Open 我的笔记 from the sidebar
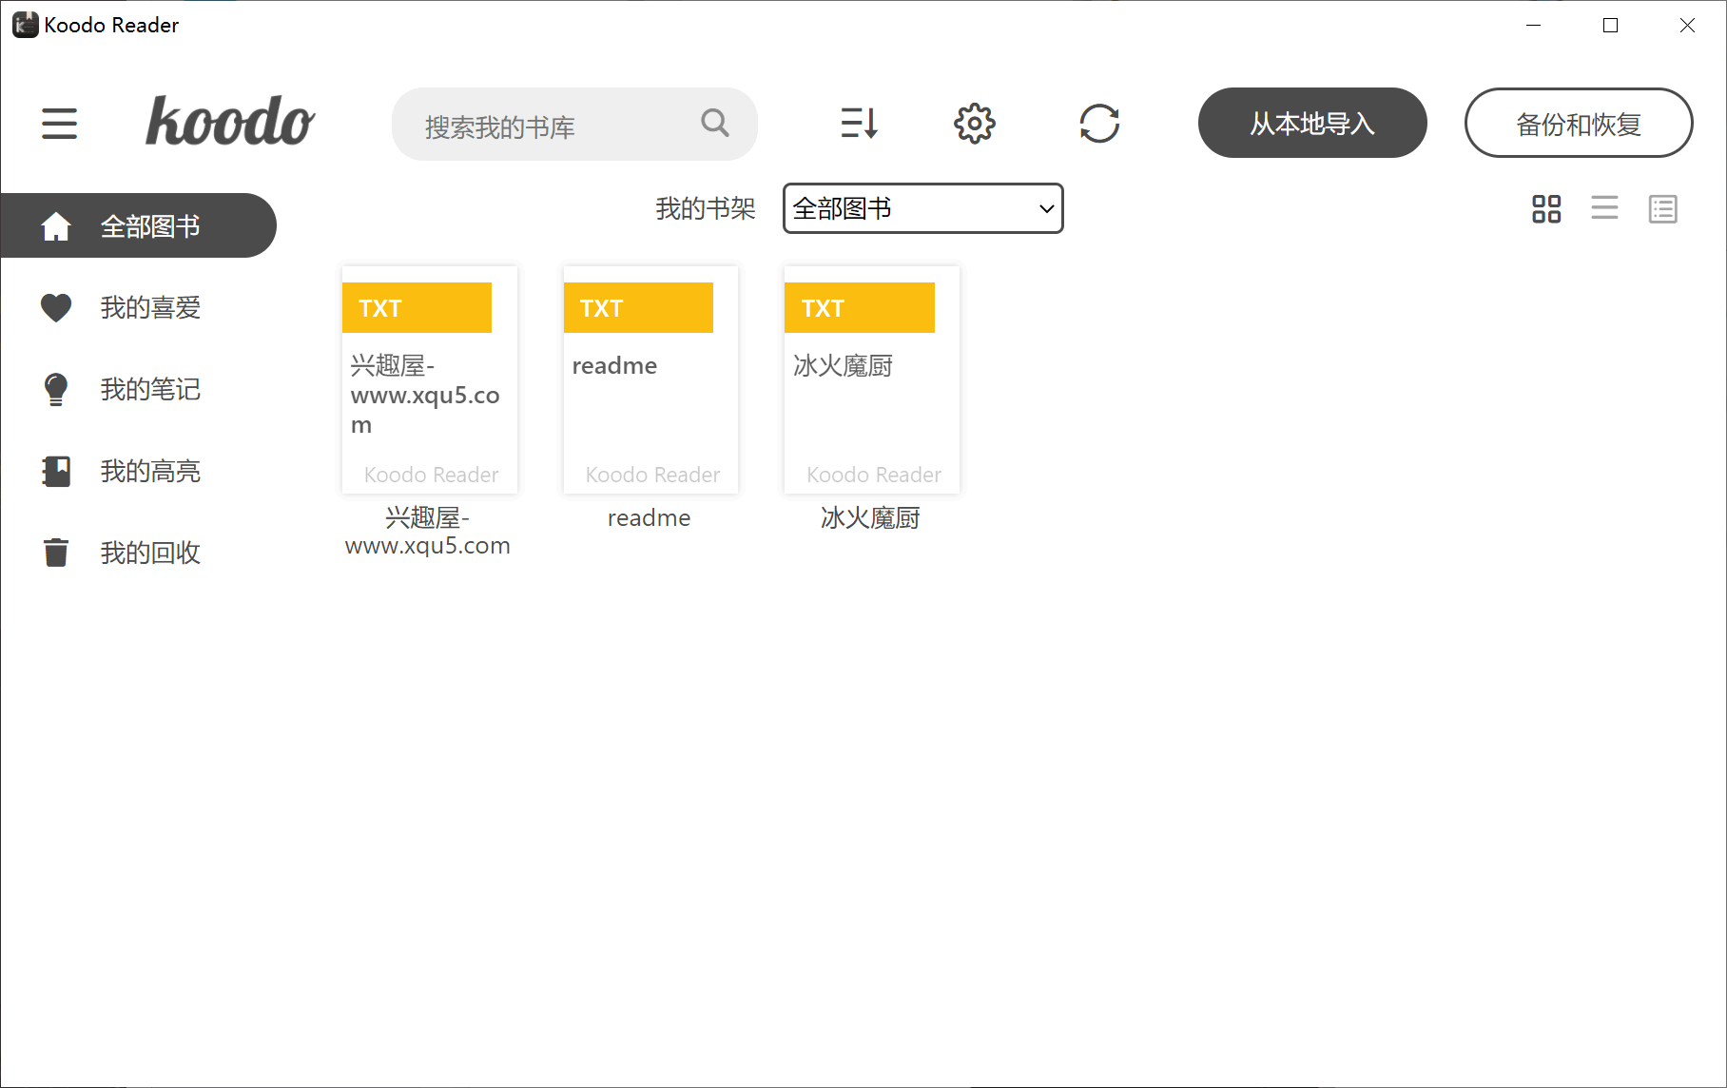 click(149, 389)
